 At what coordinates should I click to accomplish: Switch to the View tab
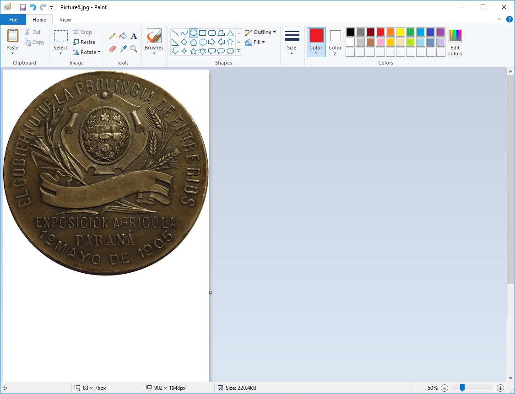[65, 20]
